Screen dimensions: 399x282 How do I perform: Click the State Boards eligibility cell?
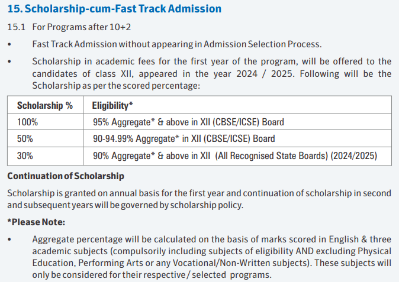pos(234,157)
